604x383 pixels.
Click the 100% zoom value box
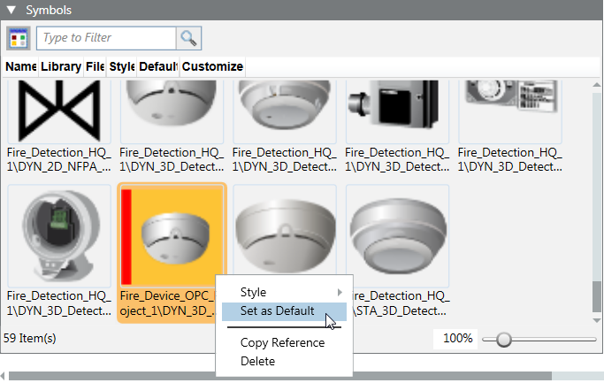pos(458,339)
